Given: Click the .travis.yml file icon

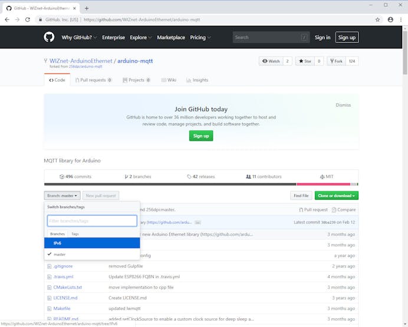Looking at the screenshot, I should (49, 277).
